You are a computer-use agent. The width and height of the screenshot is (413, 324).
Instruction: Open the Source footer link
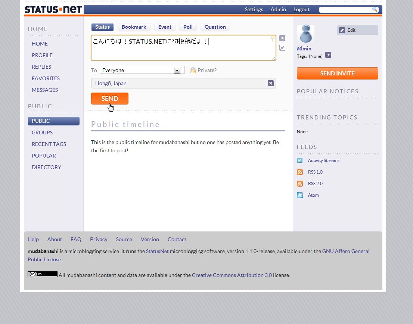pyautogui.click(x=124, y=240)
